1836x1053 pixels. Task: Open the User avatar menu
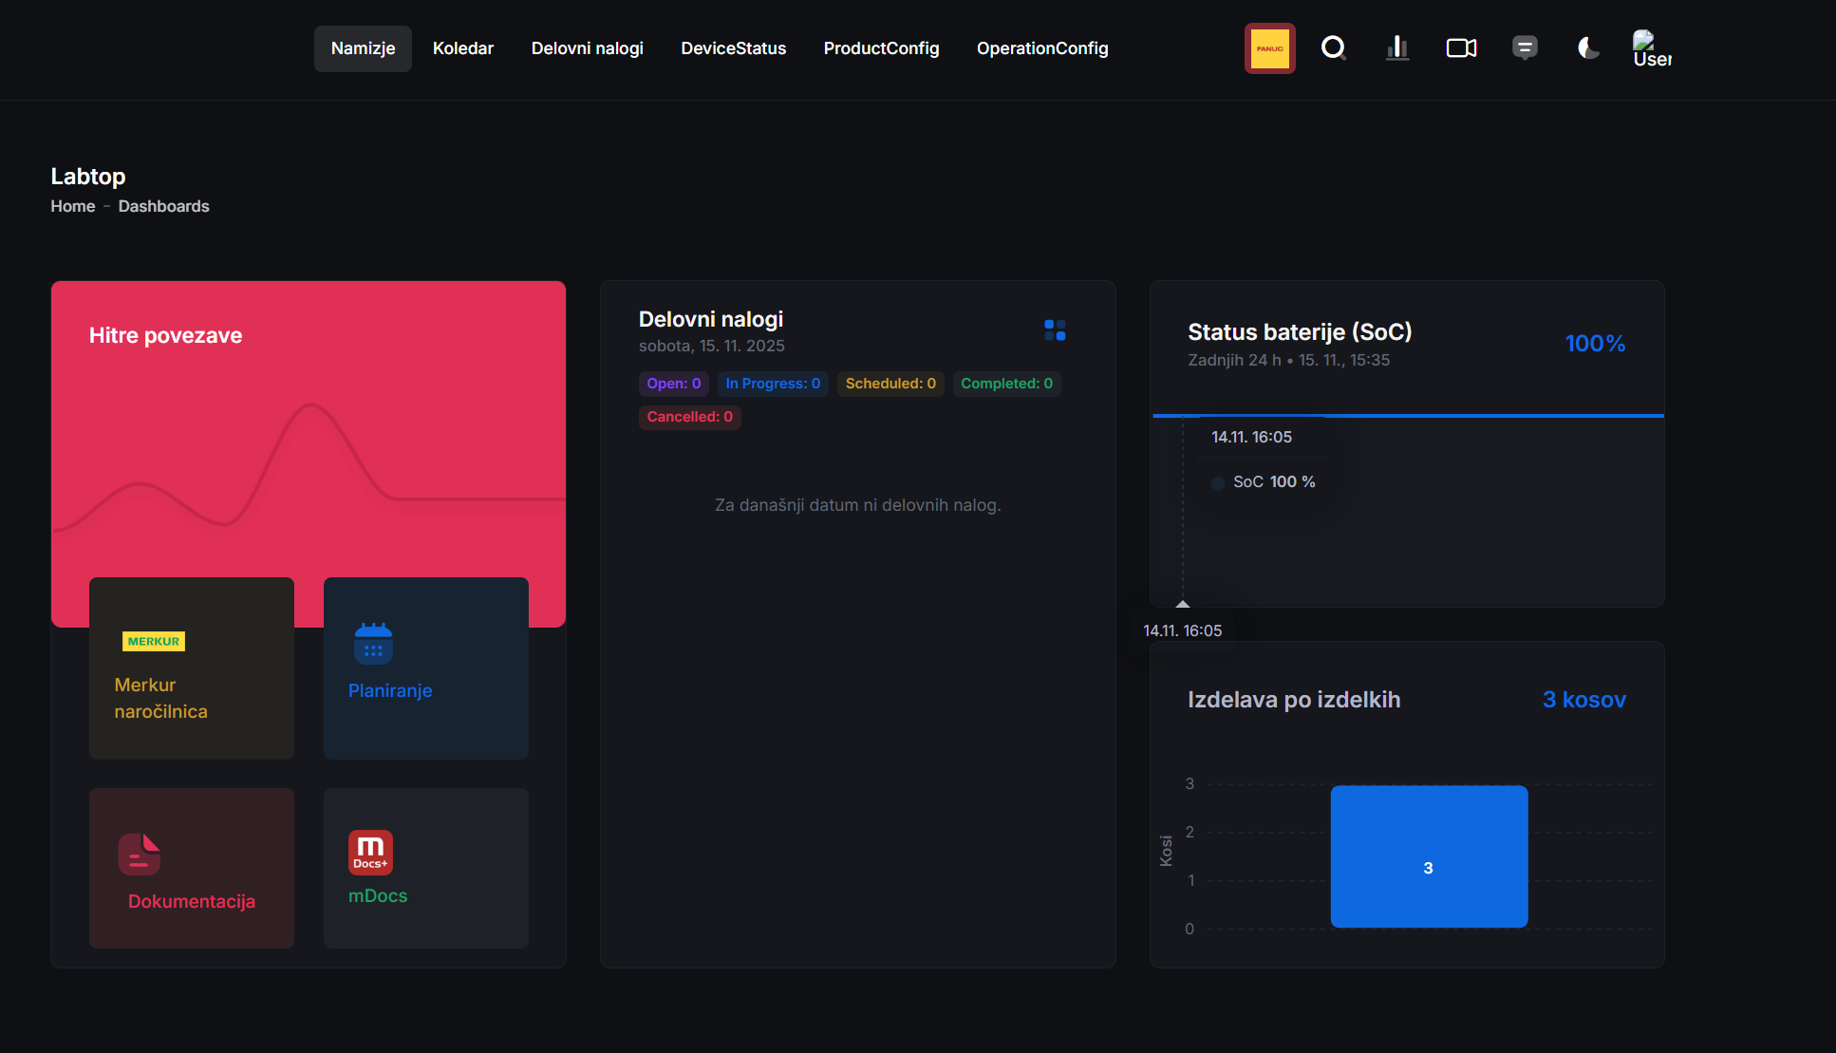(x=1651, y=47)
